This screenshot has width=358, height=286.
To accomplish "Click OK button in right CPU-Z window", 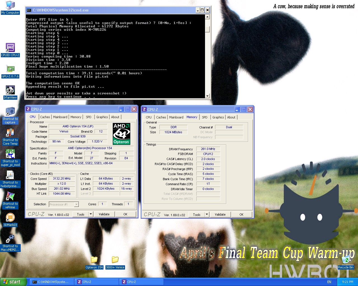I will click(x=241, y=214).
